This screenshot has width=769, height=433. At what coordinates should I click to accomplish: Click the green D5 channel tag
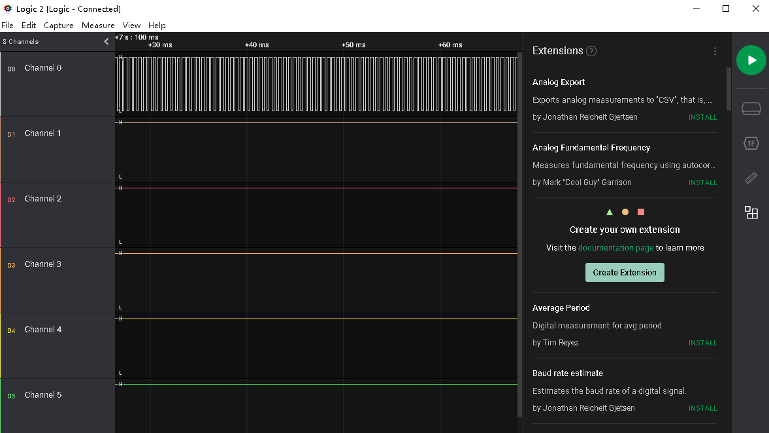pos(11,396)
